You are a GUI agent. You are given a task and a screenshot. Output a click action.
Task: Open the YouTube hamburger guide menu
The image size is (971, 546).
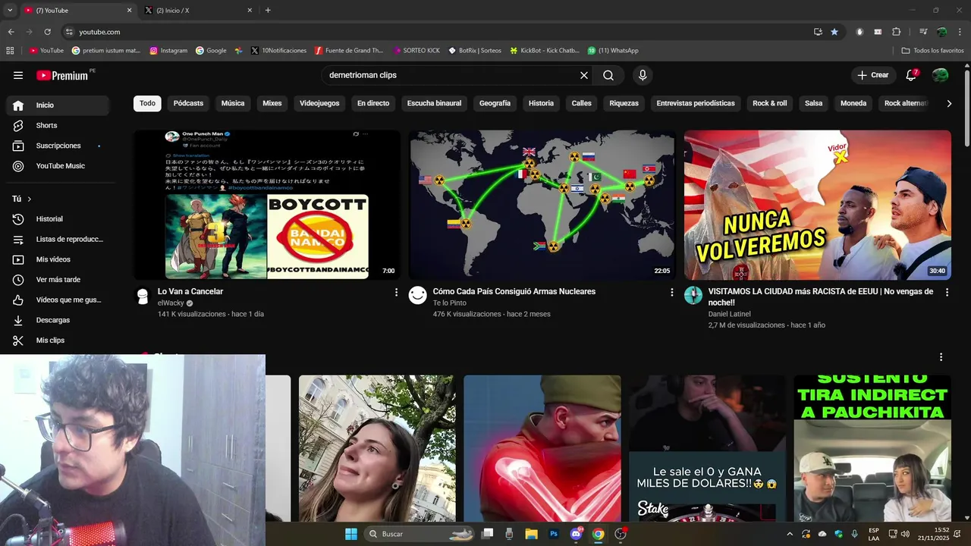[x=18, y=75]
